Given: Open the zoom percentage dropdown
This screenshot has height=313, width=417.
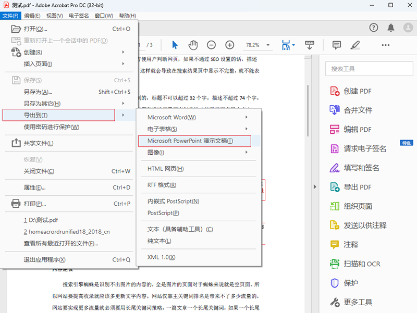Looking at the screenshot, I should click(x=268, y=45).
